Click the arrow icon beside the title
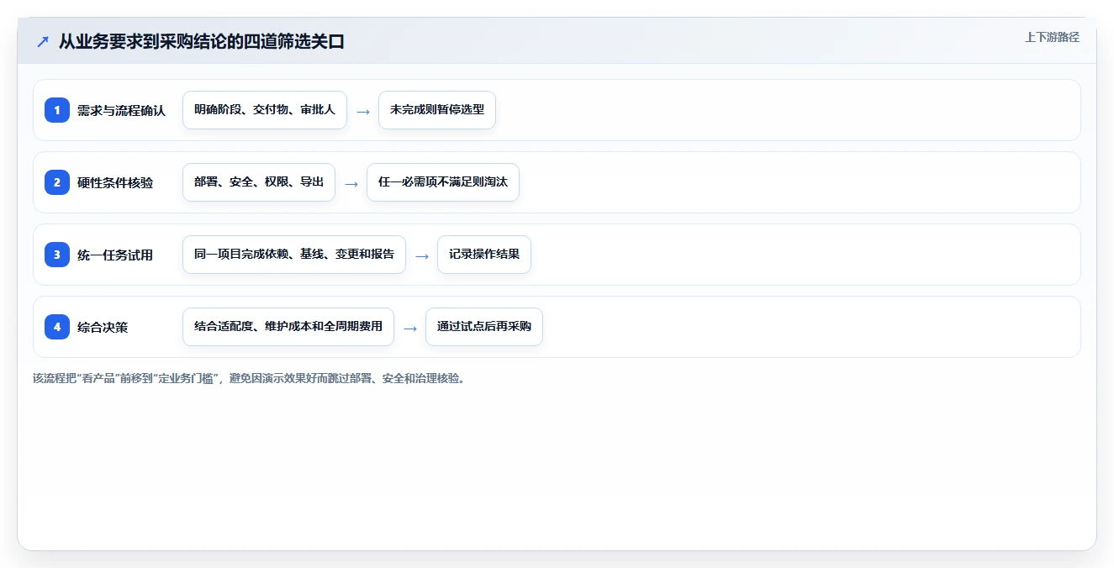The height and width of the screenshot is (568, 1114). [43, 41]
